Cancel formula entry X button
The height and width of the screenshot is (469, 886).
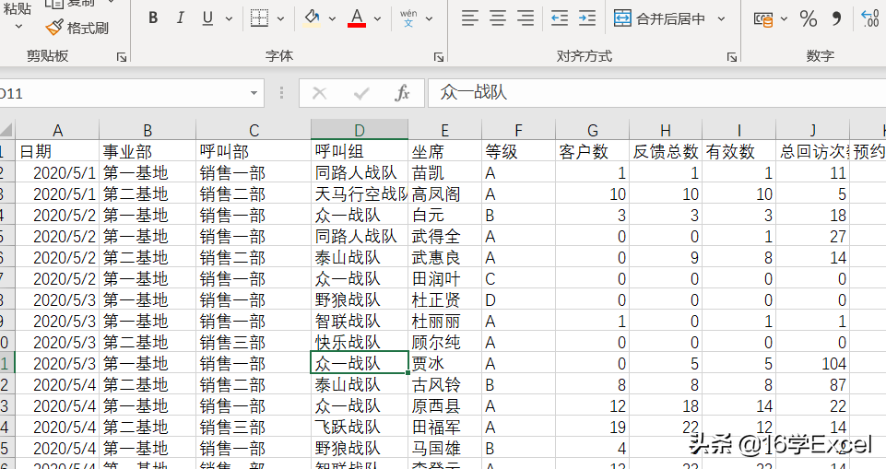tap(320, 93)
